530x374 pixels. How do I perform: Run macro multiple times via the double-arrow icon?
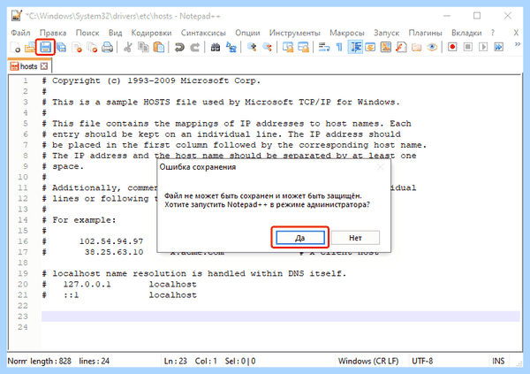(x=498, y=47)
